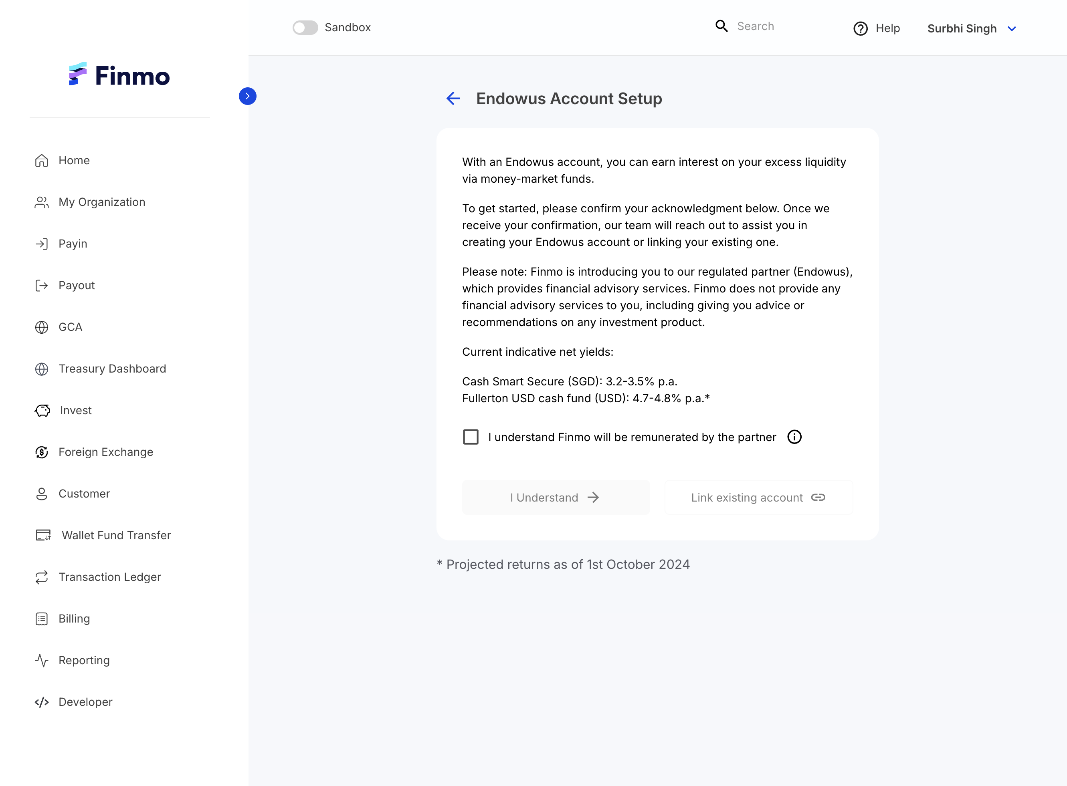
Task: Click the Billing receipt icon
Action: point(42,619)
